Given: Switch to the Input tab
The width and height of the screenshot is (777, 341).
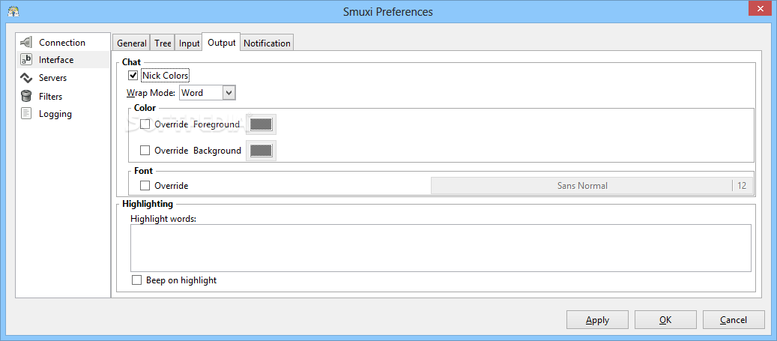Looking at the screenshot, I should (189, 43).
